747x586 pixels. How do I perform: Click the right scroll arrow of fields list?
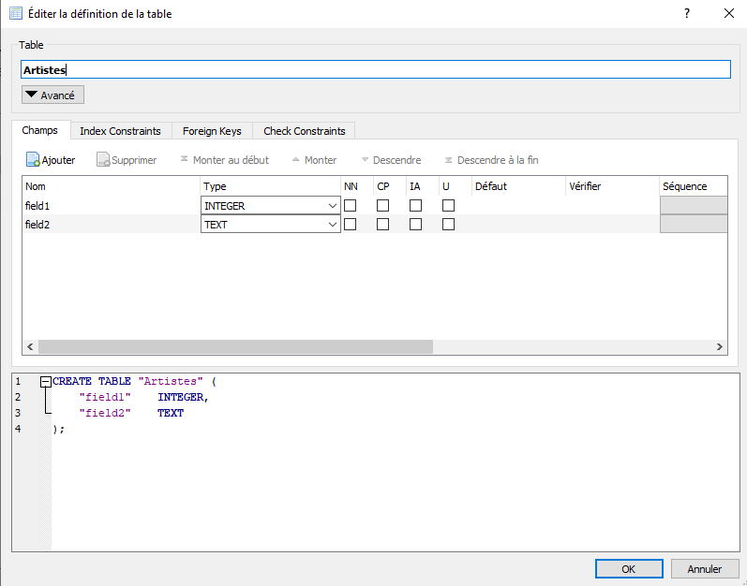(720, 346)
